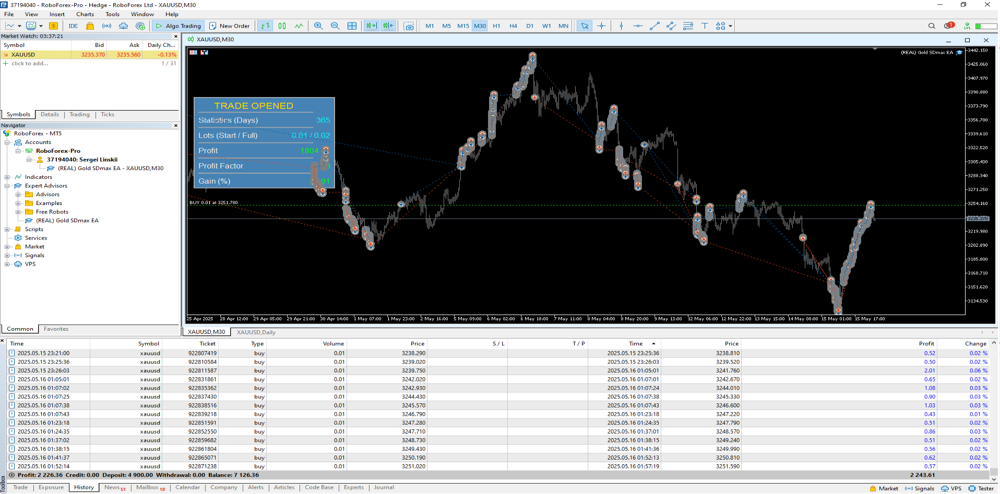Open the search magnifier icon

[932, 26]
